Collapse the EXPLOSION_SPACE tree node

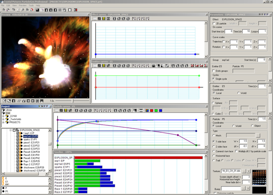pyautogui.click(x=11, y=130)
